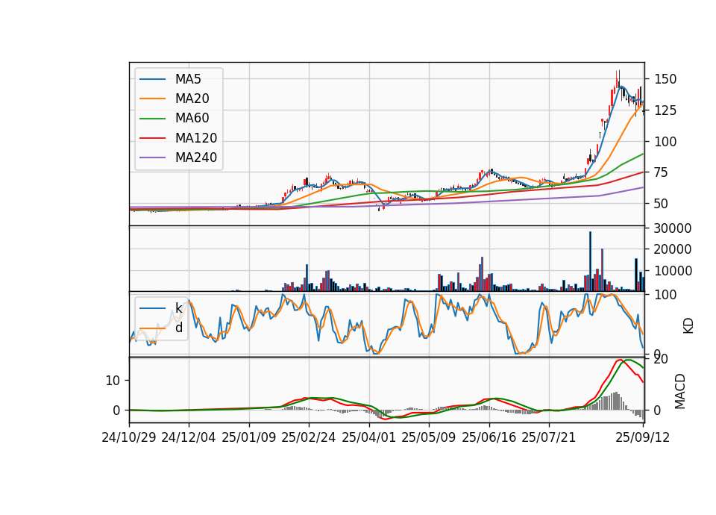Click the MACD line peak near 20
Screen dimensions: 716x515
(x=620, y=360)
